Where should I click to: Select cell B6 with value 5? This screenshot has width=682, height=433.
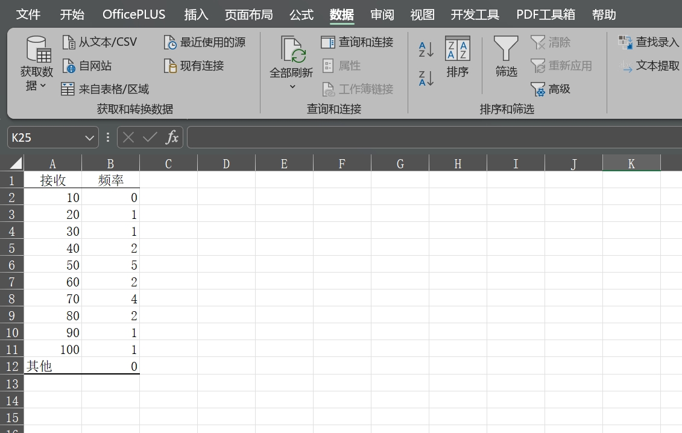(110, 265)
